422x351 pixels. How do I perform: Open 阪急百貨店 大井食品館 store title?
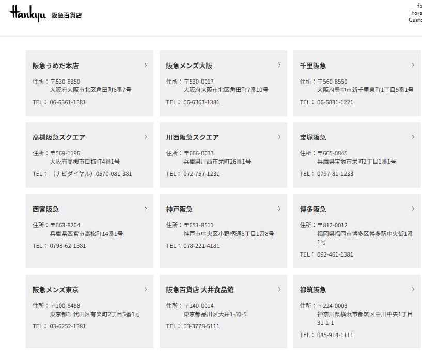point(199,290)
